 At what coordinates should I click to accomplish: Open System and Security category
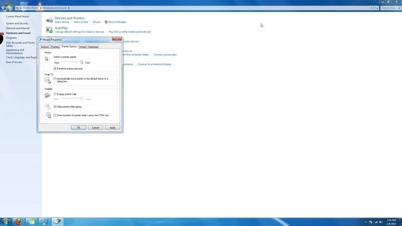point(17,23)
